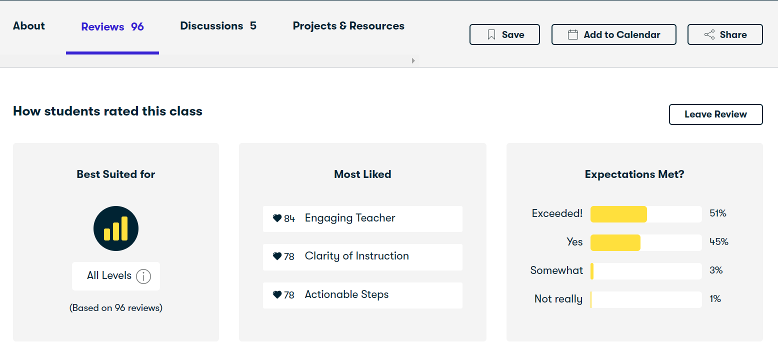Open the Discussions tab
This screenshot has height=353, width=778.
point(218,26)
